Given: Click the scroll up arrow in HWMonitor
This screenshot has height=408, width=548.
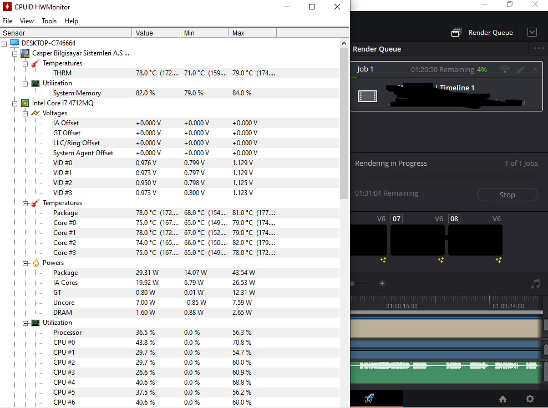Looking at the screenshot, I should click(344, 43).
